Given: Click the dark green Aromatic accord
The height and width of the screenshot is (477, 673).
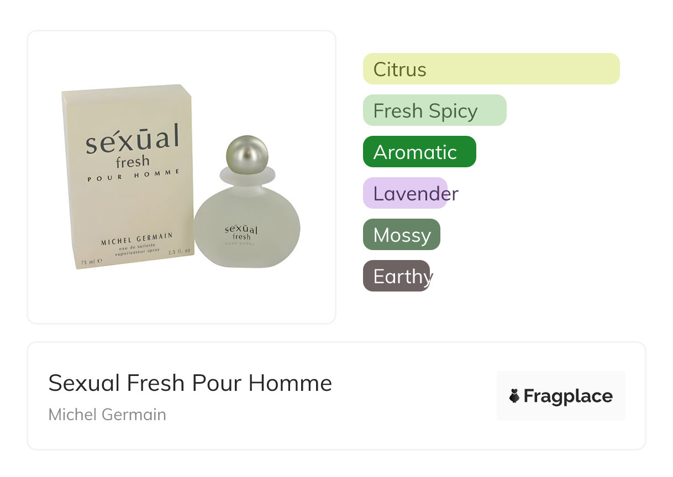Looking at the screenshot, I should (419, 152).
